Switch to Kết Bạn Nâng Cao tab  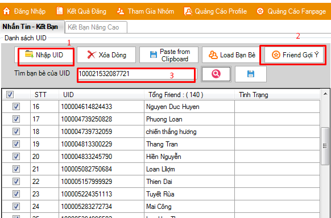(x=96, y=27)
